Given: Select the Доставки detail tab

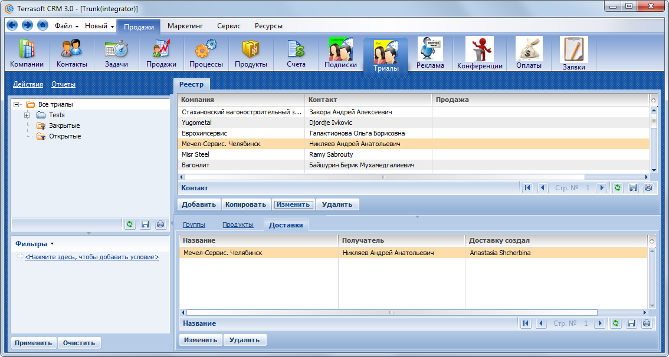Looking at the screenshot, I should [286, 225].
